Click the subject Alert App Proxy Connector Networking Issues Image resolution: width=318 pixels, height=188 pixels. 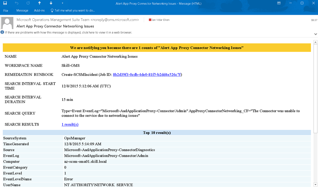pos(55,26)
